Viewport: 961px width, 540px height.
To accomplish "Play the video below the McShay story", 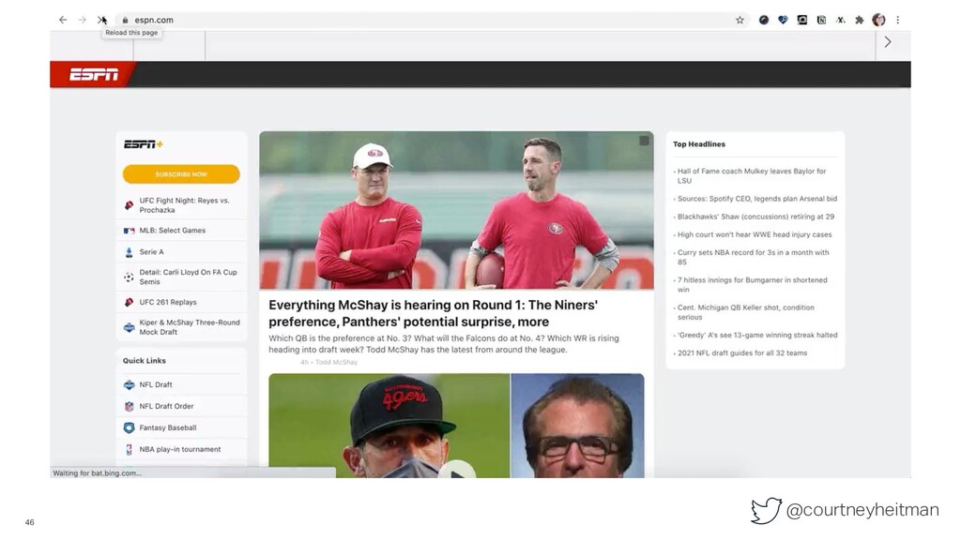I will [x=456, y=472].
